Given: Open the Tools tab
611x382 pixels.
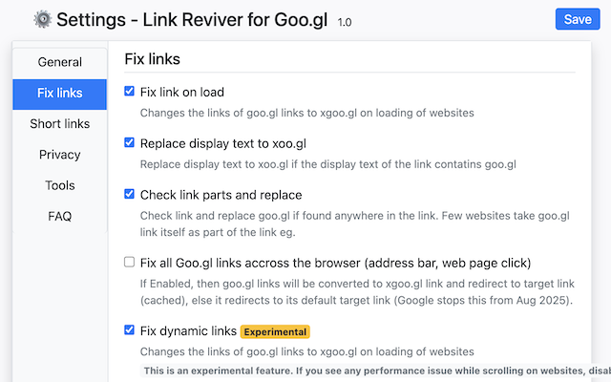Looking at the screenshot, I should coord(59,185).
